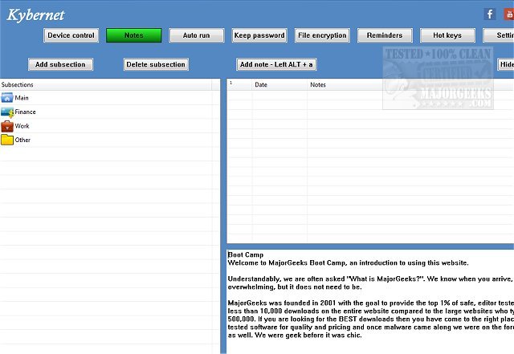
Task: Select the Work subsection label
Action: (x=22, y=126)
